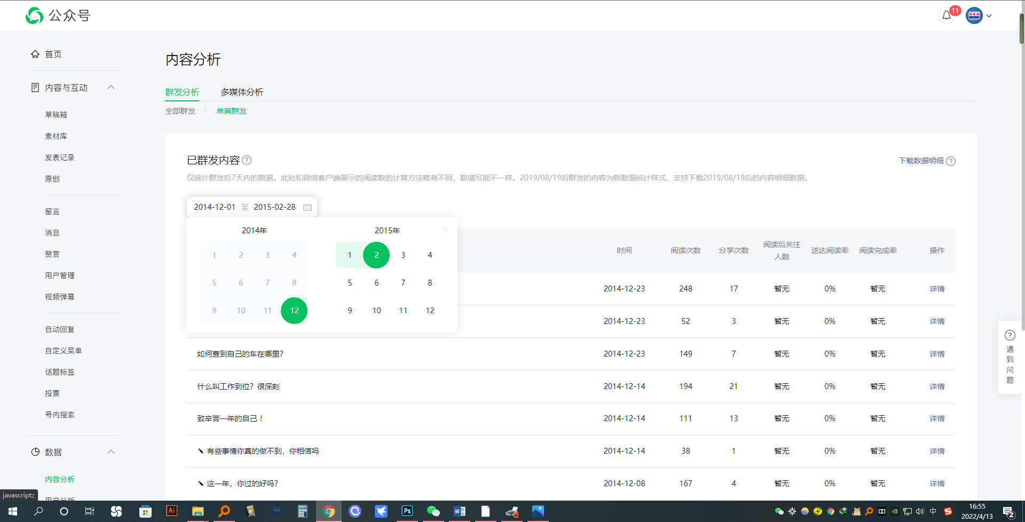This screenshot has width=1025, height=522.
Task: Click article title 这一年，你过的好吗？
Action: coord(242,484)
